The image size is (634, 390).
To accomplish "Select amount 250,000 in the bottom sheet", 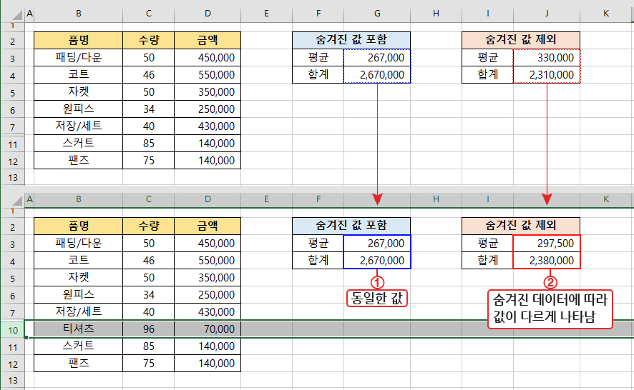I will point(208,295).
